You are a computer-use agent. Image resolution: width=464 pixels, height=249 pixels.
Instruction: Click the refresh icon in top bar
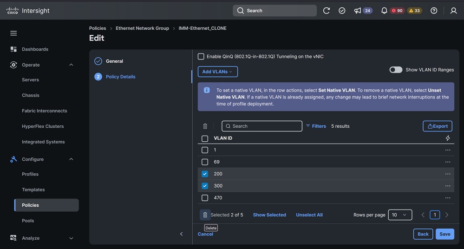(327, 11)
